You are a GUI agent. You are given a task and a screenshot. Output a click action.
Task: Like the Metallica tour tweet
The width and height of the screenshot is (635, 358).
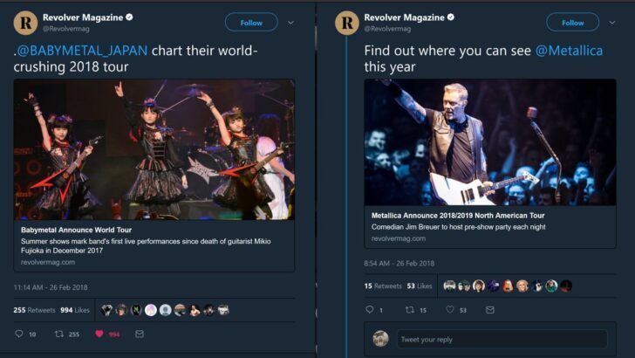click(x=451, y=309)
